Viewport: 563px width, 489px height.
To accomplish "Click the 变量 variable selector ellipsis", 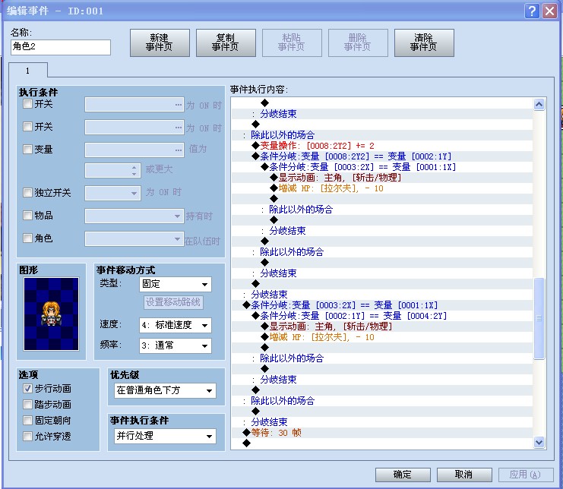I will point(179,150).
